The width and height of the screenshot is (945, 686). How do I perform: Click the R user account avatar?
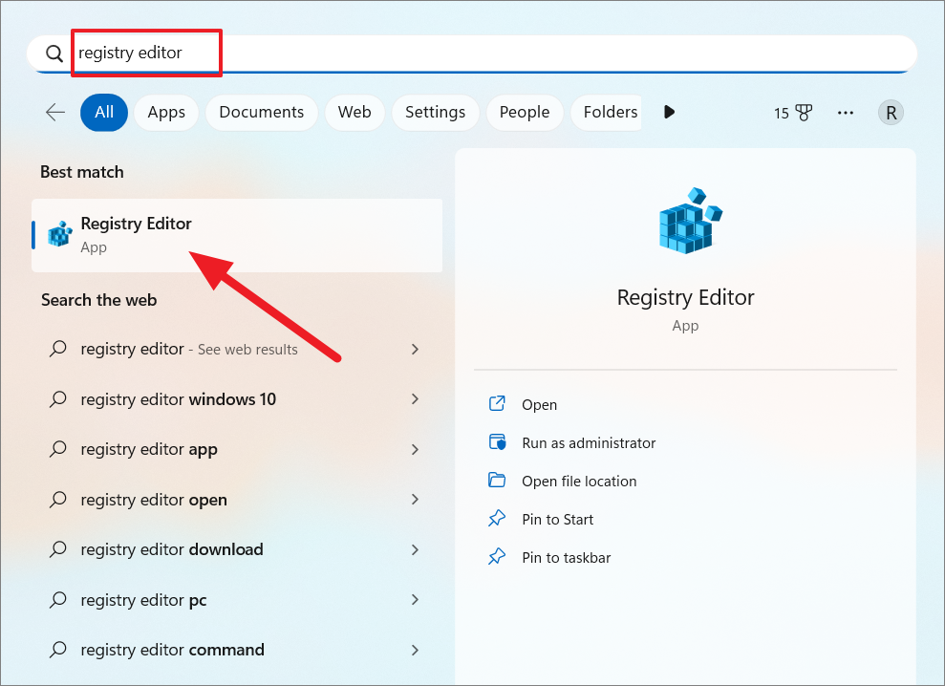click(891, 113)
